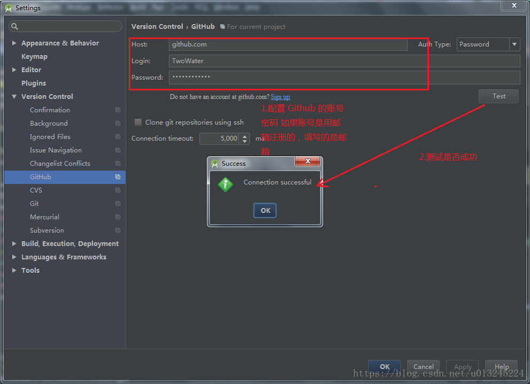530x384 pixels.
Task: Open Keymap settings page
Action: tap(34, 57)
